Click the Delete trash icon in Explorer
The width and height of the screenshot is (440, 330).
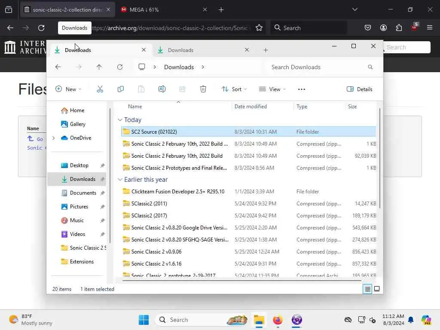203,89
